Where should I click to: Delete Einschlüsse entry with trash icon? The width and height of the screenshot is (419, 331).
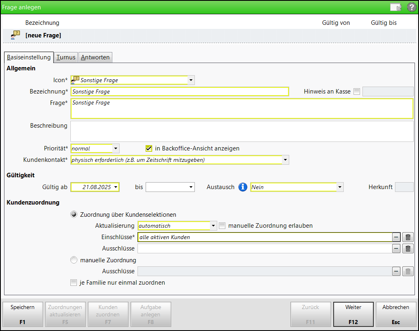(x=408, y=237)
